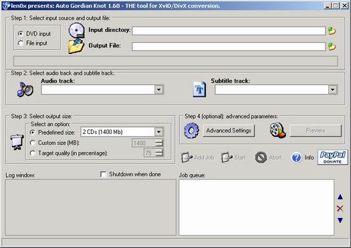Open Advanced Settings button
This screenshot has height=248, width=351.
[x=229, y=131]
